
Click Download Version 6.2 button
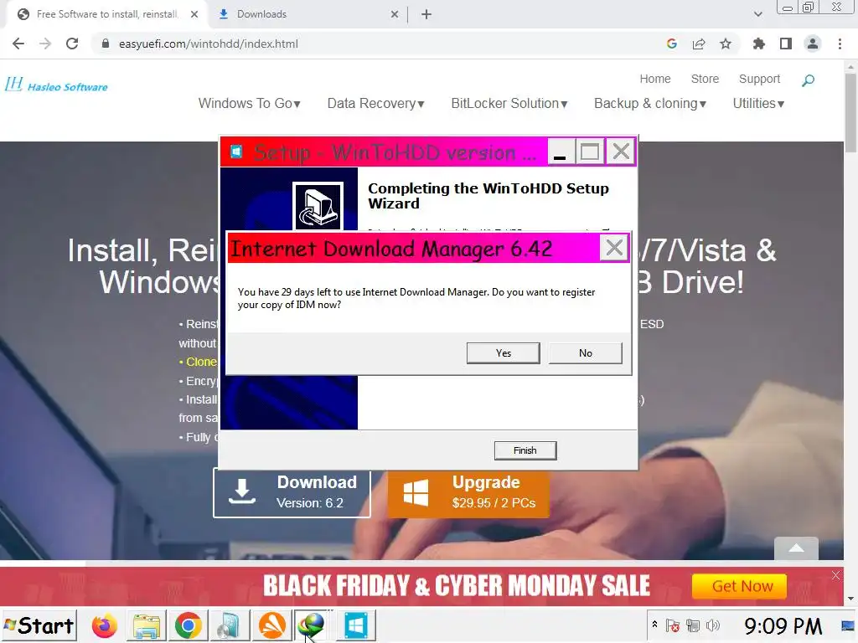[292, 494]
